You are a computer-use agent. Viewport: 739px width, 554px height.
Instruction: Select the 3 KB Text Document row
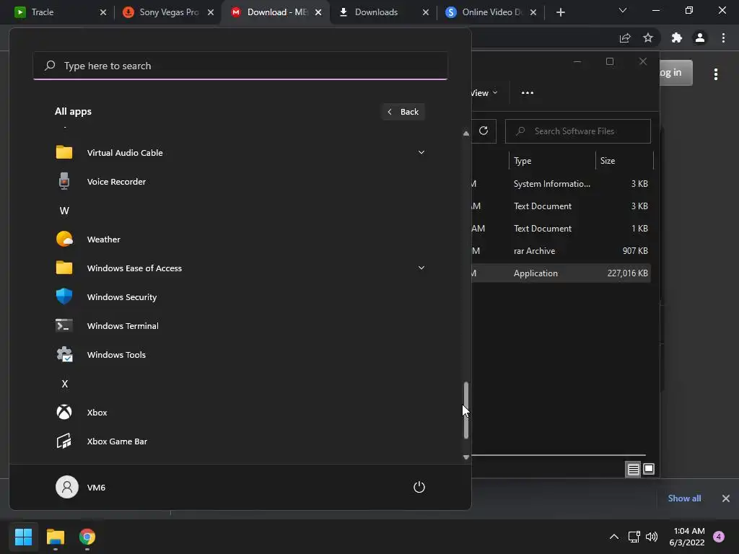pos(561,206)
